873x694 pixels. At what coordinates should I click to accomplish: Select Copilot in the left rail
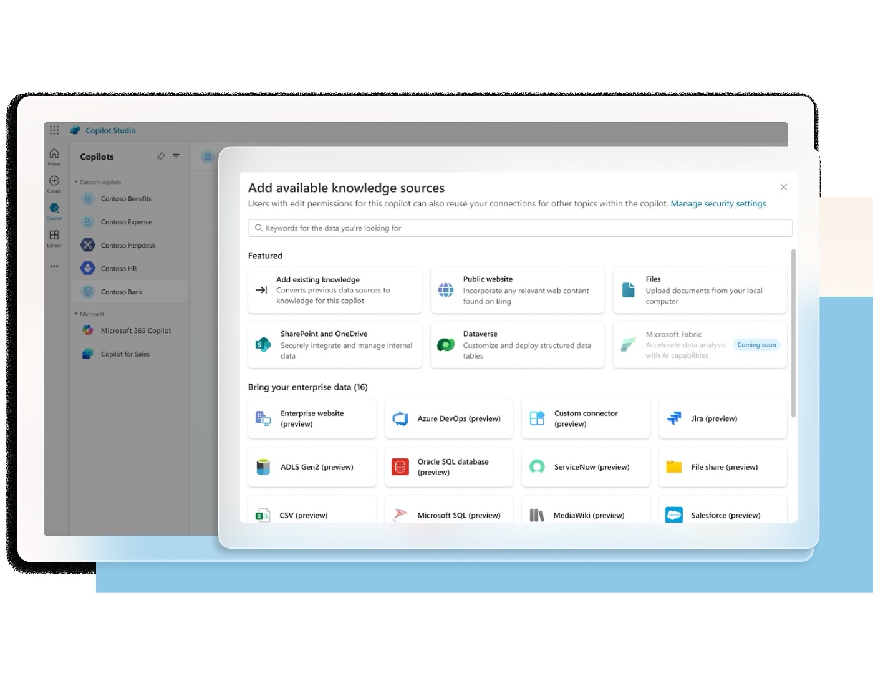tap(54, 211)
